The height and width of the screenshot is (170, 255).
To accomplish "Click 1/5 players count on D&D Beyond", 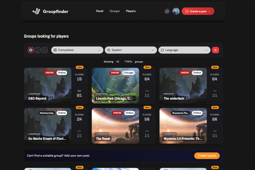I will point(79,79).
